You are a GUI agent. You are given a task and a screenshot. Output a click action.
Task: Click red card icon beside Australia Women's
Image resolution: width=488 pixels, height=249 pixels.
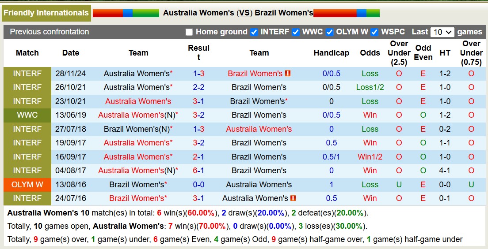pos(294,198)
